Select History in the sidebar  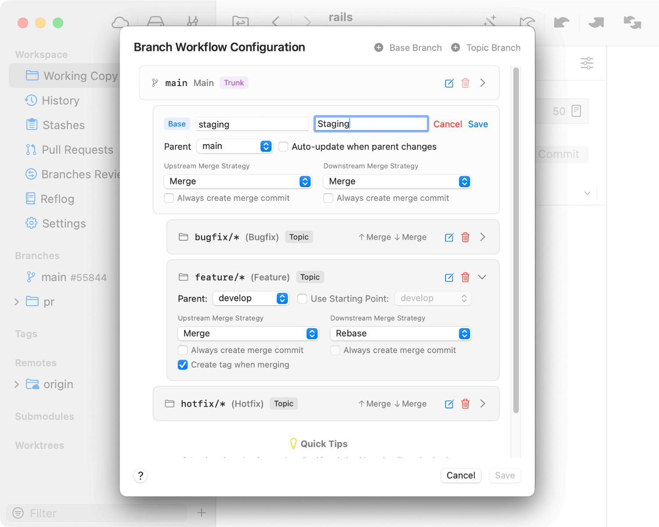click(60, 101)
